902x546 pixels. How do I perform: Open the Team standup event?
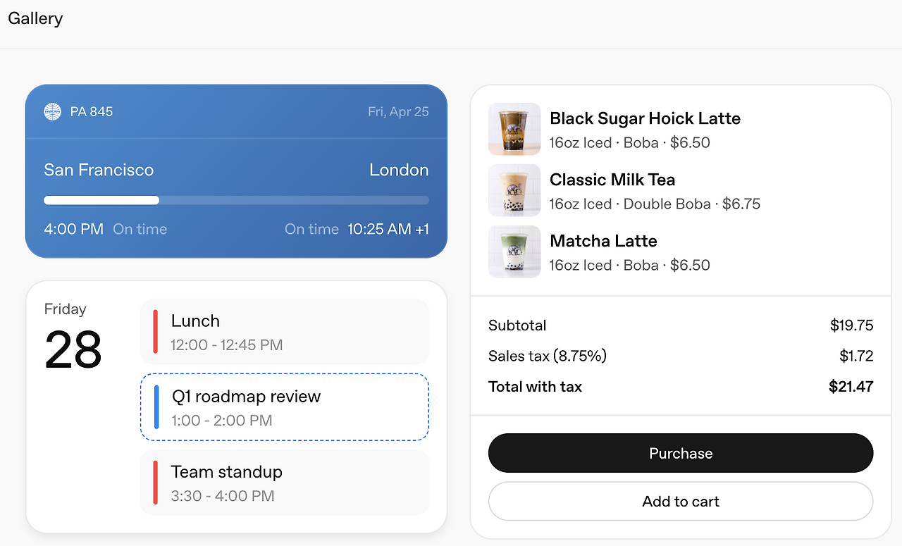285,483
